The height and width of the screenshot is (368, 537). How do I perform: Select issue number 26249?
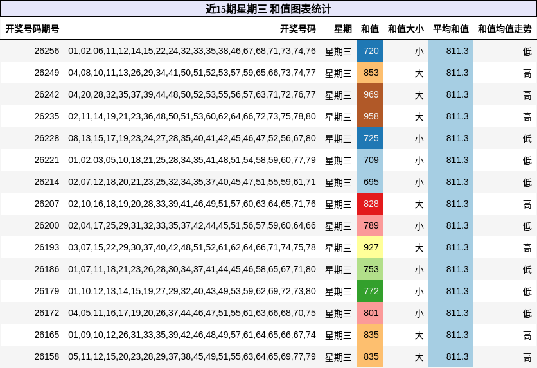coord(47,73)
